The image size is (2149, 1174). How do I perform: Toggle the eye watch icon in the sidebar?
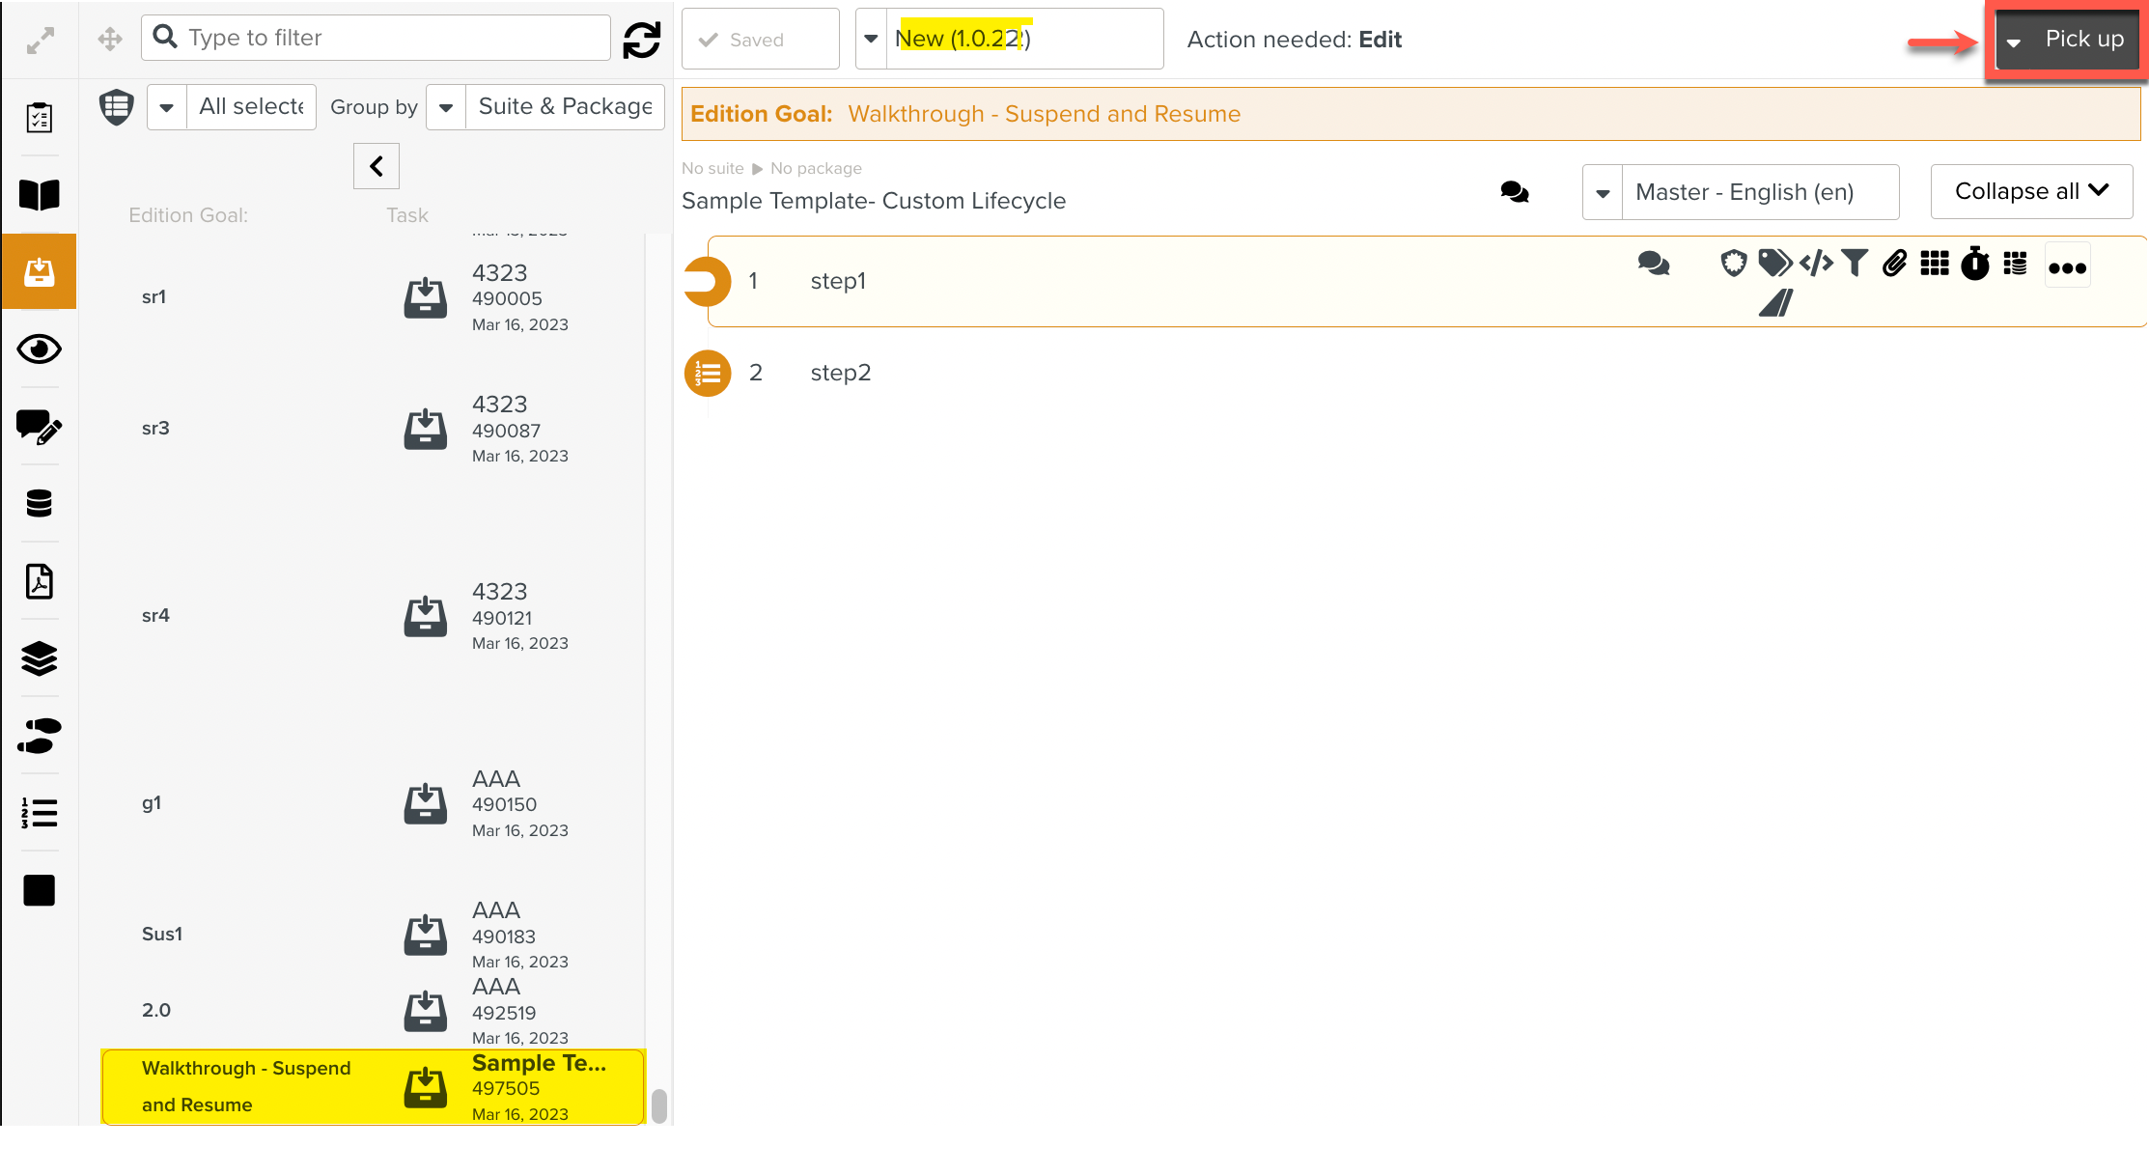(x=39, y=349)
